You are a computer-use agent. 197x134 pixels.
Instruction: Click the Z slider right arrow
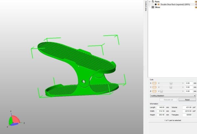(183, 91)
